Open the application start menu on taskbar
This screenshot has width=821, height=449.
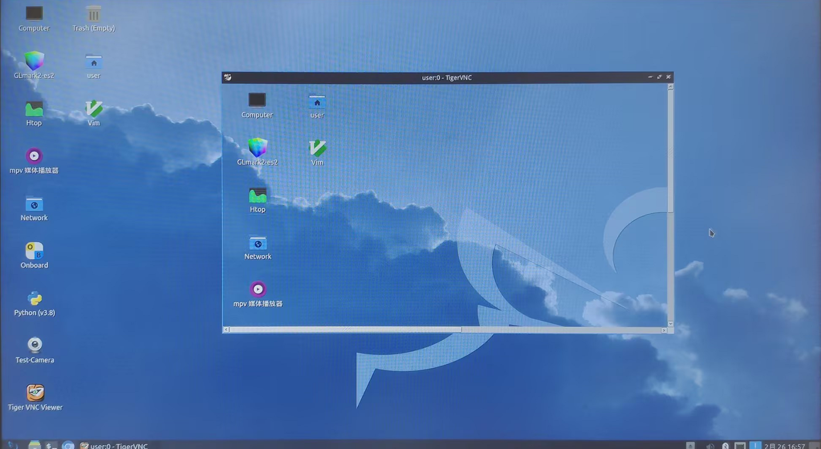pos(12,445)
